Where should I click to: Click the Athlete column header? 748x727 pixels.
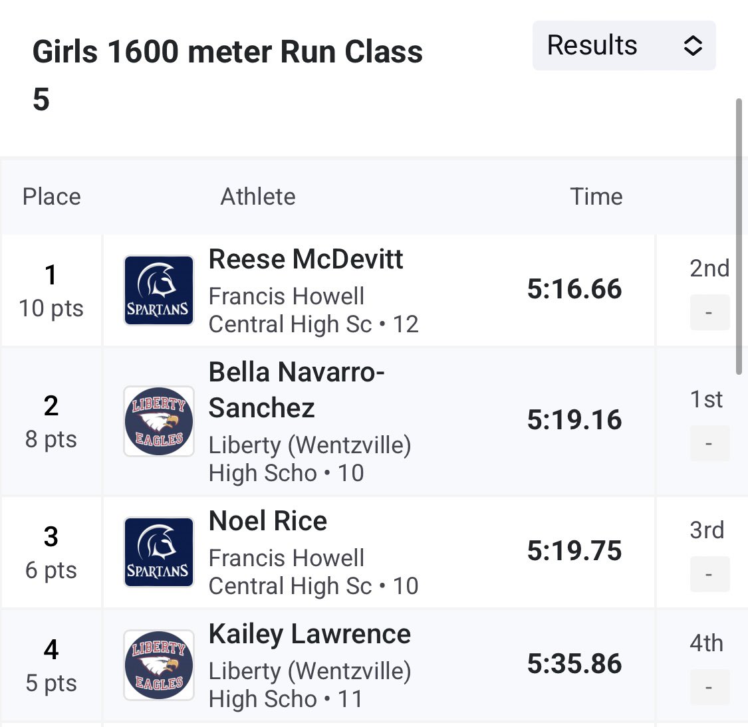pos(258,197)
